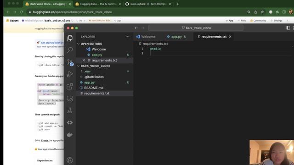Open app.py in the BARK_VOICE_CLONE tree
294x165 pixels.
pyautogui.click(x=89, y=82)
